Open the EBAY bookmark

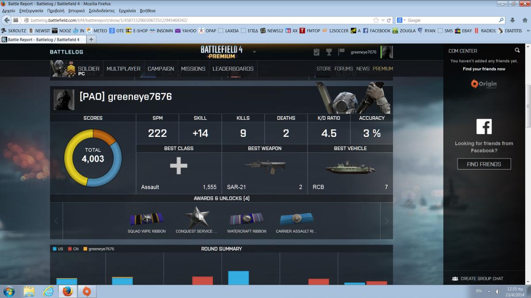(x=464, y=31)
